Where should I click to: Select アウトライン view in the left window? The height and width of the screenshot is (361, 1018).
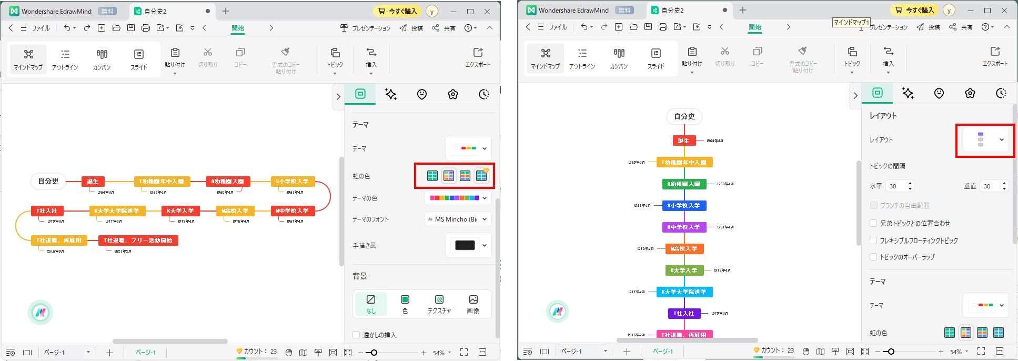(65, 59)
